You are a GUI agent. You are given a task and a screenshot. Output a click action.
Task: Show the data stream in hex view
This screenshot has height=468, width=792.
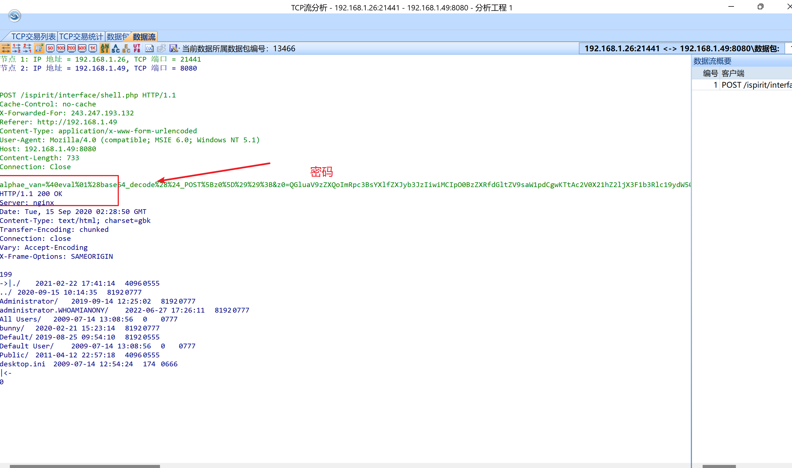(149, 48)
